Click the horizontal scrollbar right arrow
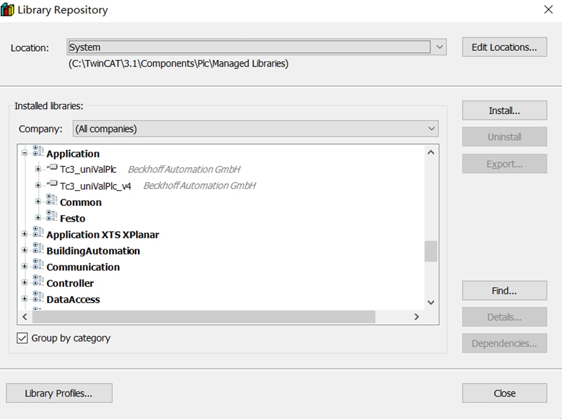The image size is (562, 419). point(416,317)
